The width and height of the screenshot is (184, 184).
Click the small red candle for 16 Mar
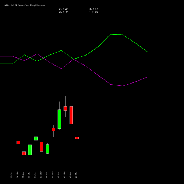tap(65, 109)
